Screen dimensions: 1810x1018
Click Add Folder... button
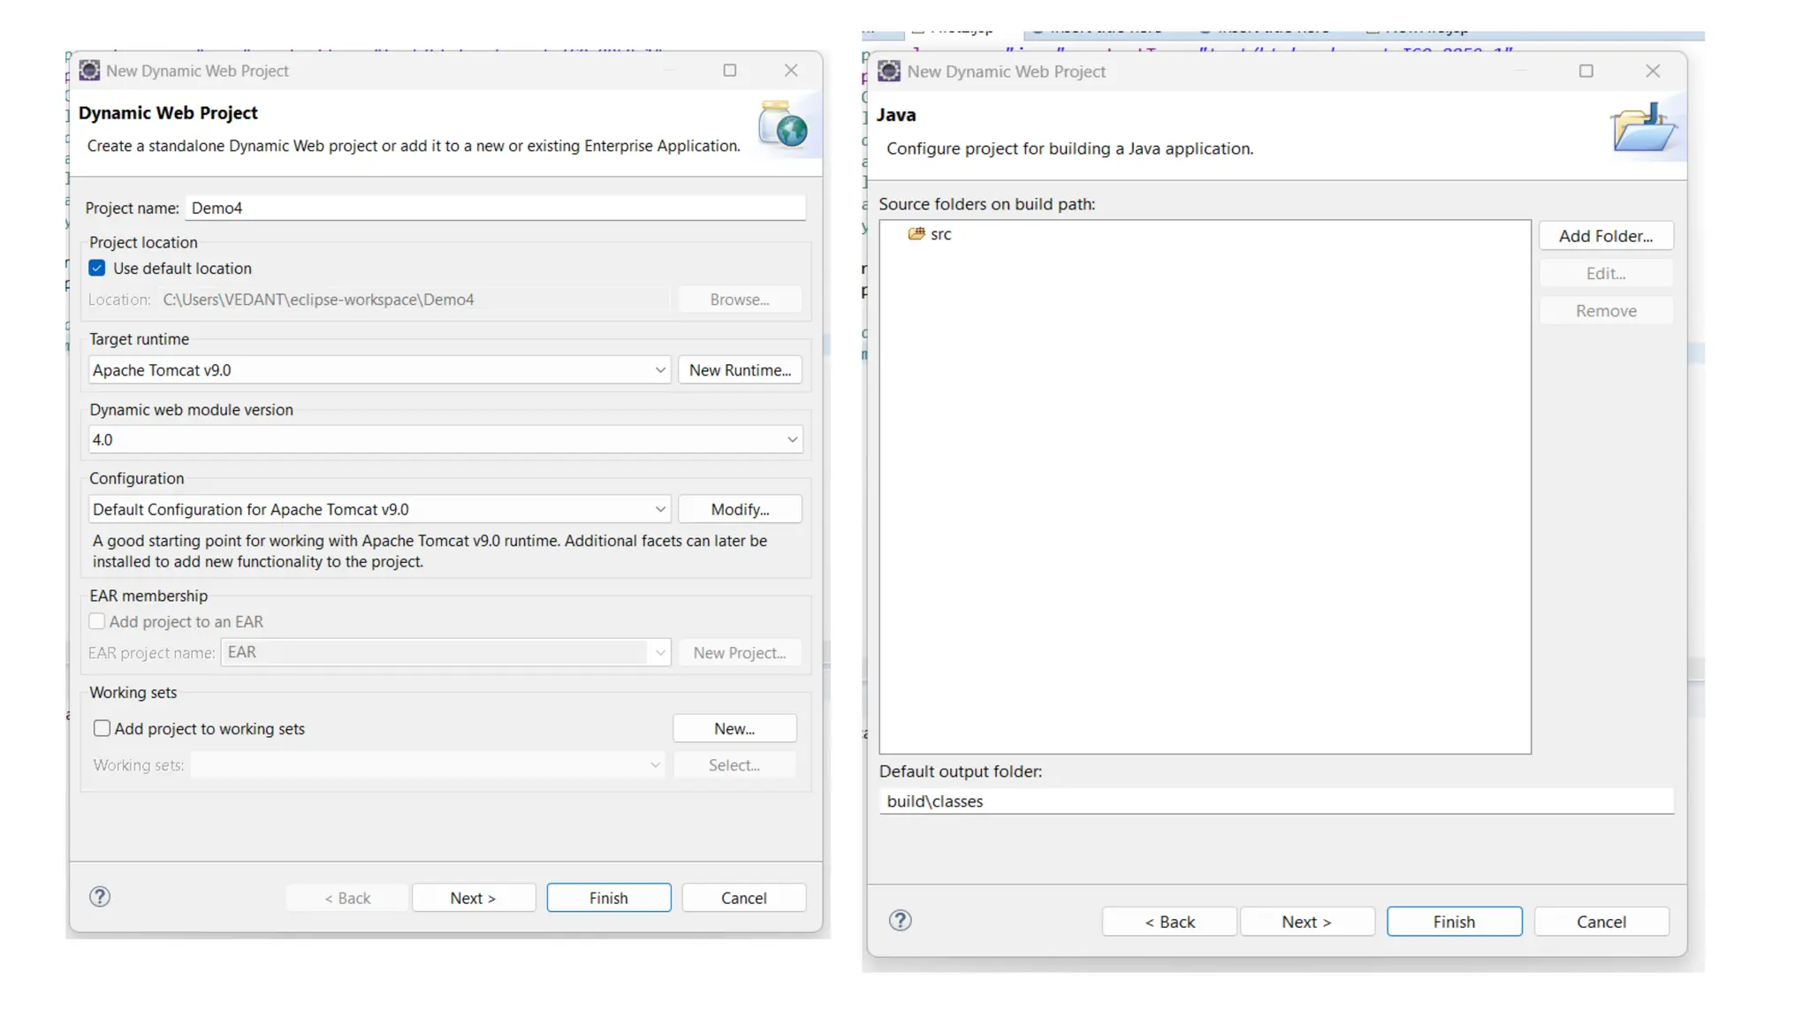click(1605, 236)
